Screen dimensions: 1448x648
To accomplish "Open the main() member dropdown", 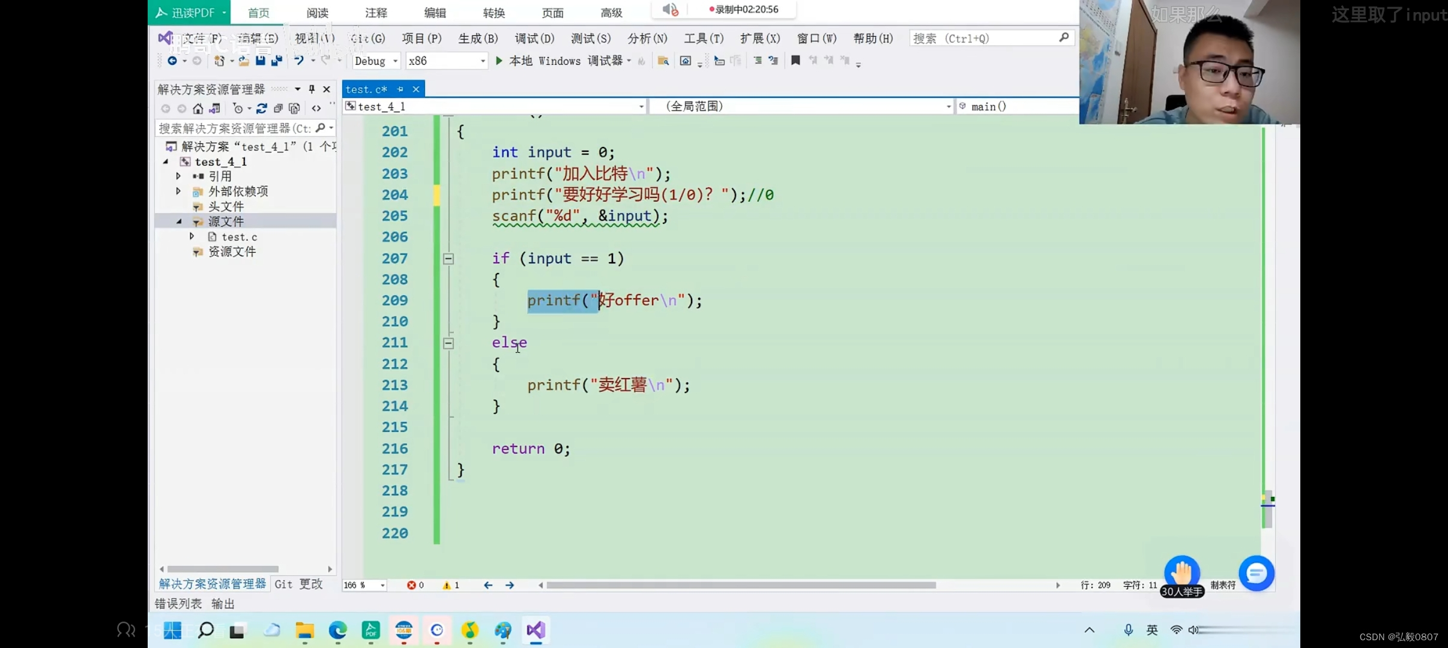I will [x=1017, y=106].
